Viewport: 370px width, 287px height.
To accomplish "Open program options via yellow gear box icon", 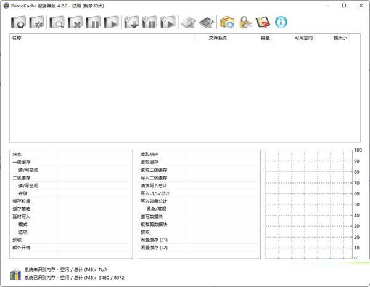I will [x=227, y=23].
